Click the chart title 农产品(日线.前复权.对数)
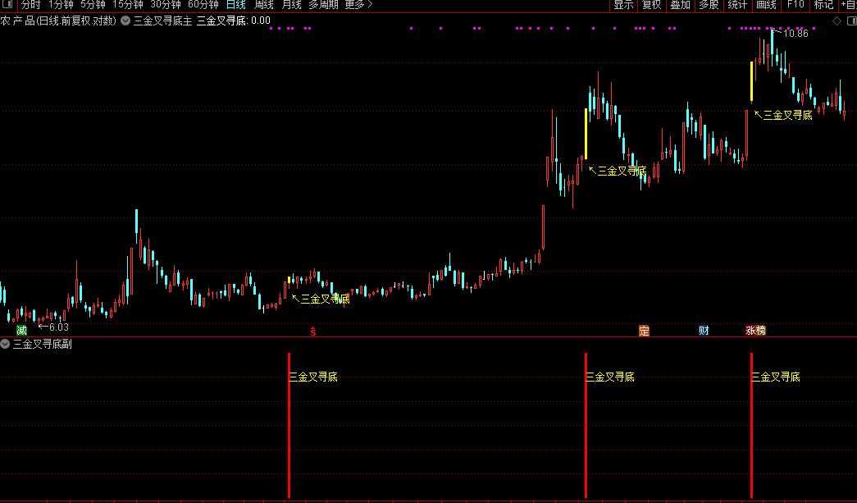Viewport: 857px width, 503px height. [58, 21]
